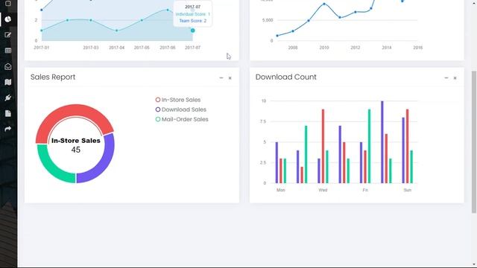Click the 'Individual Score: 1' tooltip text
This screenshot has width=477, height=268.
coord(192,14)
